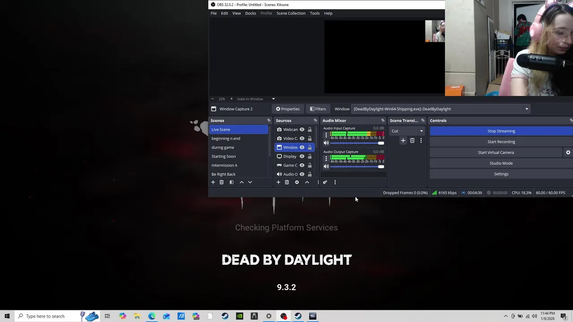
Task: Move scene down with the Scenes down arrow
Action: 250,182
